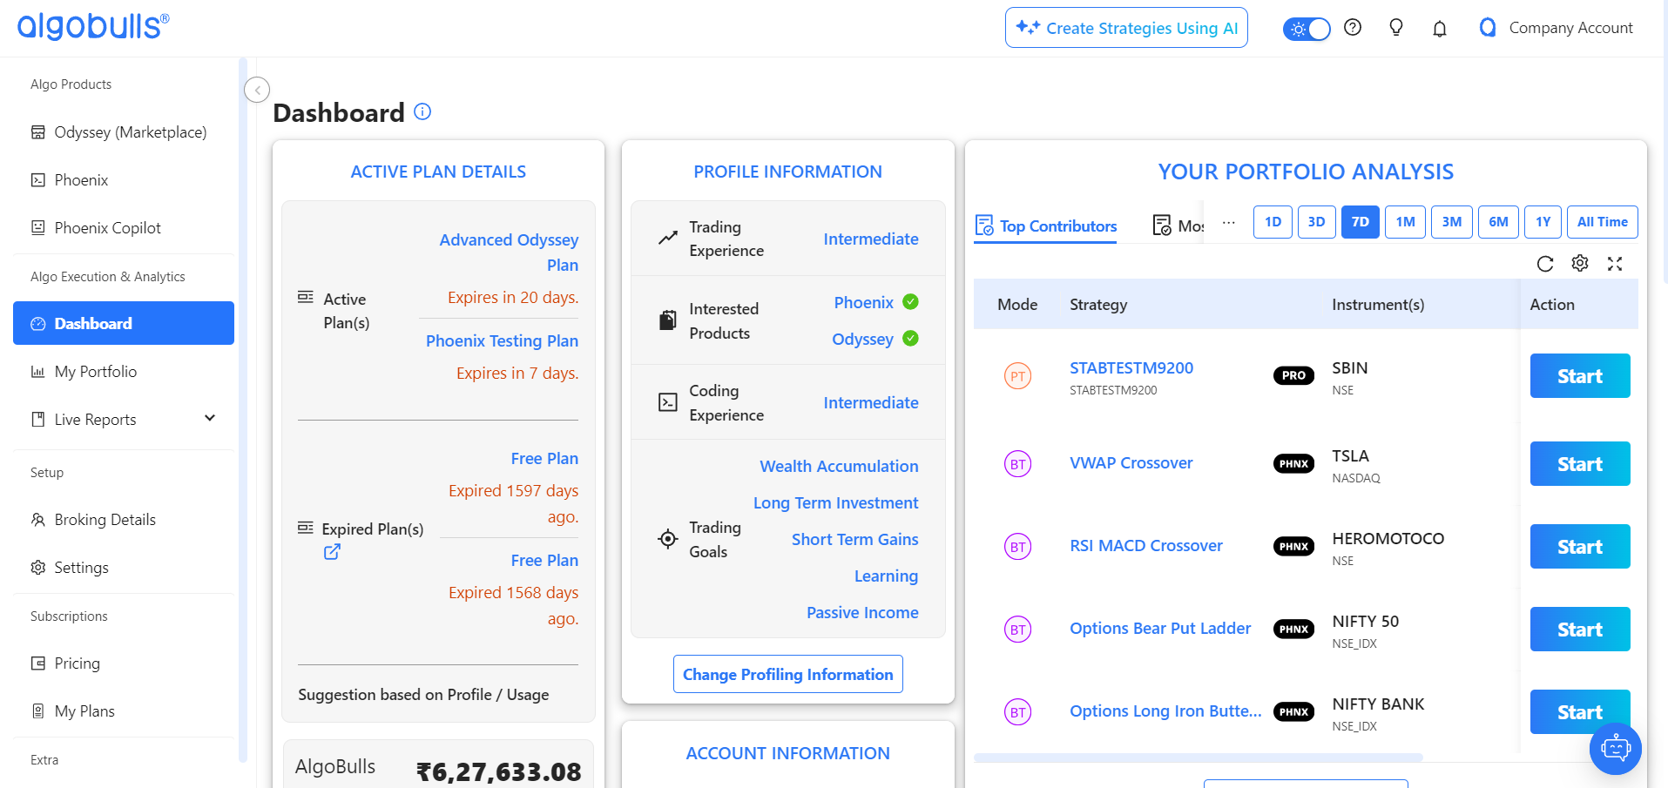
Task: Select the 1M time range
Action: click(x=1405, y=222)
